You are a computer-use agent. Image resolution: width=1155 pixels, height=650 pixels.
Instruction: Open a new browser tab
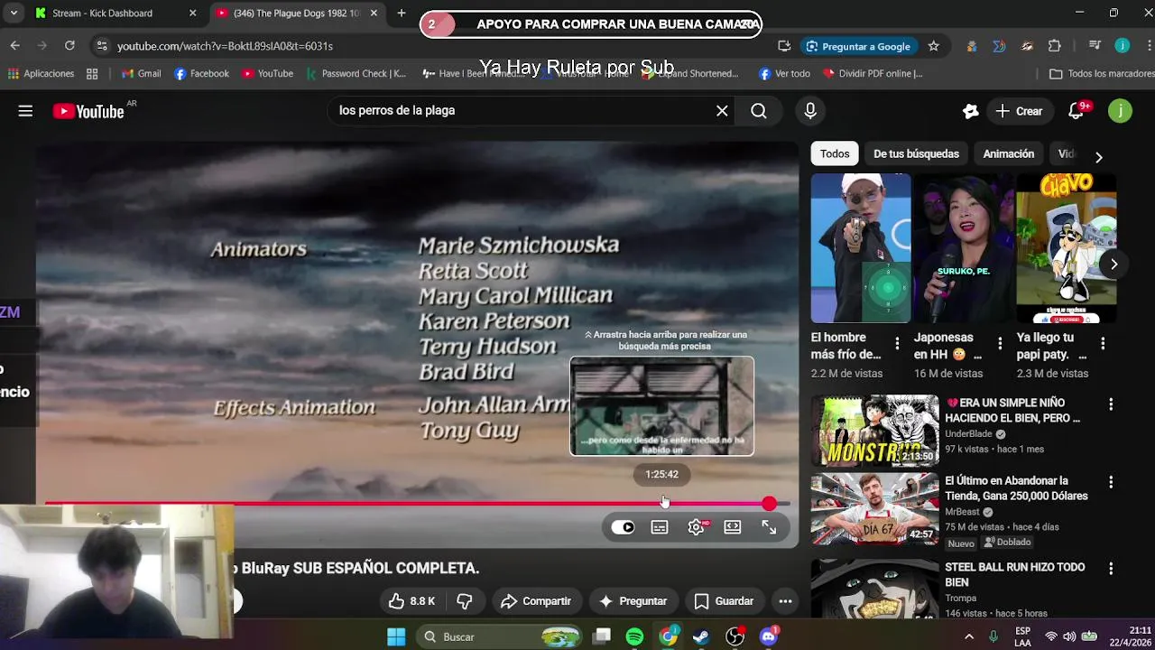(x=402, y=14)
